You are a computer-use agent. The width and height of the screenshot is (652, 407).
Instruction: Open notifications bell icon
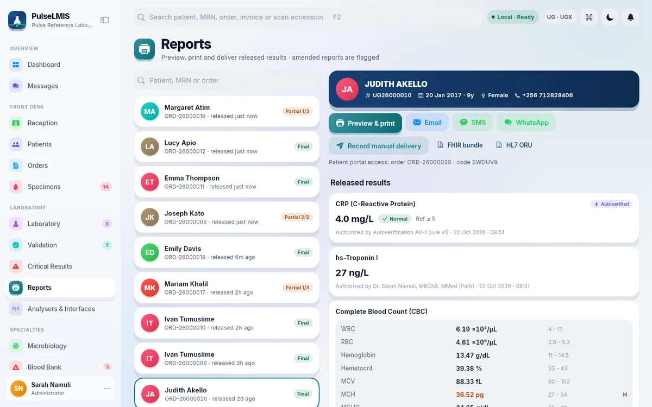click(630, 17)
